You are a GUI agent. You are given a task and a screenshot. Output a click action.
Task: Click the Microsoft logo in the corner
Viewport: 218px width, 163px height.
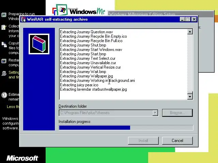(x=22, y=158)
